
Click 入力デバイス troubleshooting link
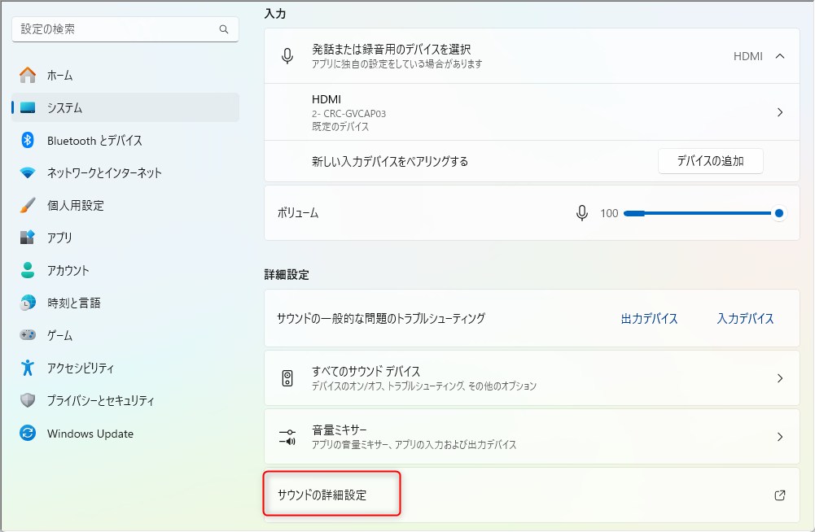[x=745, y=319]
